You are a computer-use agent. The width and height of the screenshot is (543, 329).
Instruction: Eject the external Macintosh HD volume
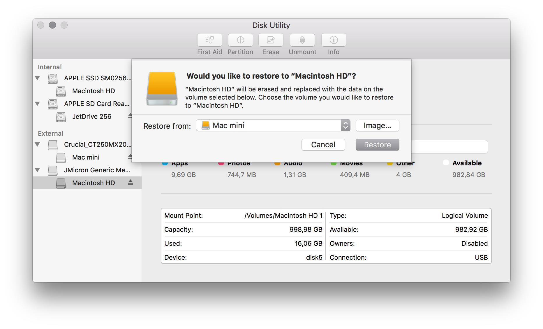[131, 182]
